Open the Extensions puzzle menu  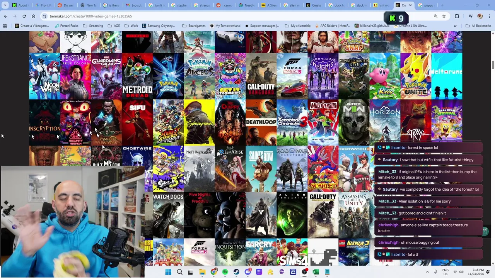(457, 16)
